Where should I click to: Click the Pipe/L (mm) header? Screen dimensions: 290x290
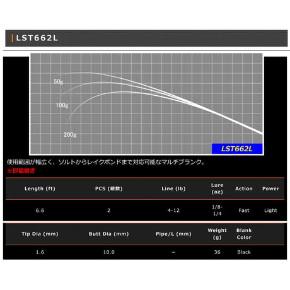tap(173, 234)
